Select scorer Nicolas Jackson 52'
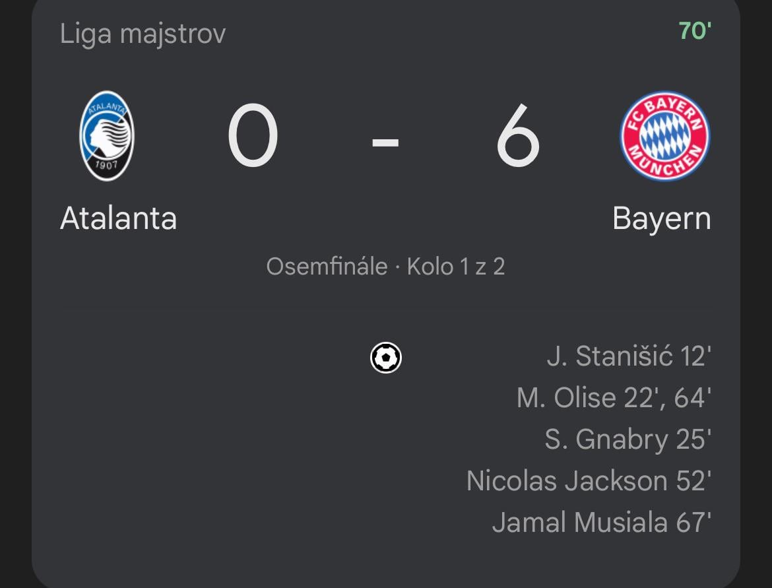Viewport: 772px width, 588px height. [x=588, y=481]
